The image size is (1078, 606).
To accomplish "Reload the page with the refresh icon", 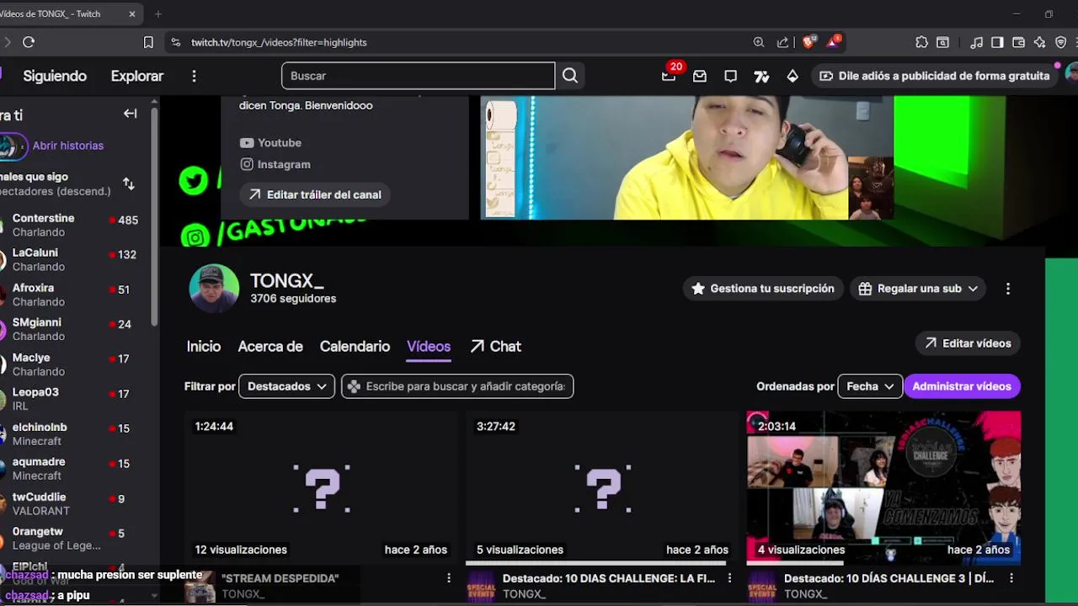I will tap(29, 42).
